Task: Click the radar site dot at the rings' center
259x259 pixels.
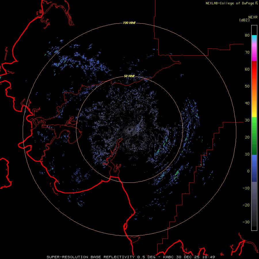Action: tap(129, 129)
